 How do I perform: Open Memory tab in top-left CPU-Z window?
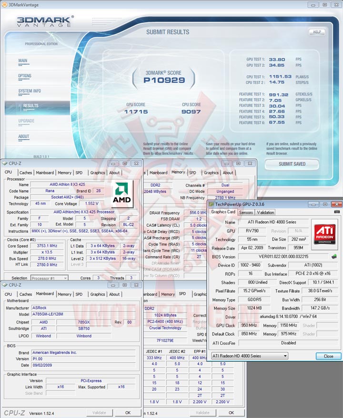(65, 173)
